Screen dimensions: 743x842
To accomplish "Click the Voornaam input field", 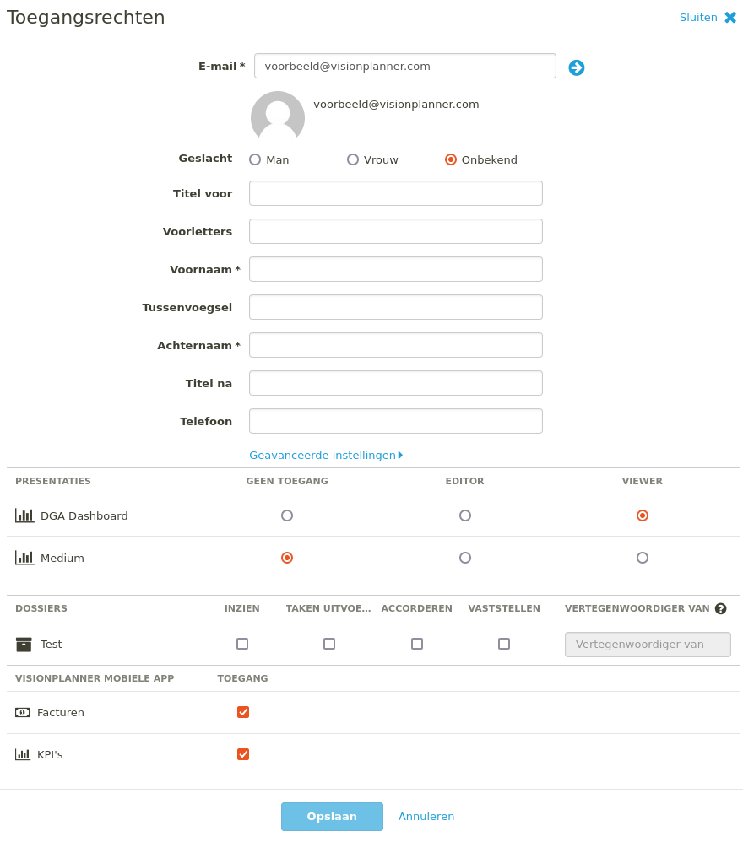I will pos(396,269).
